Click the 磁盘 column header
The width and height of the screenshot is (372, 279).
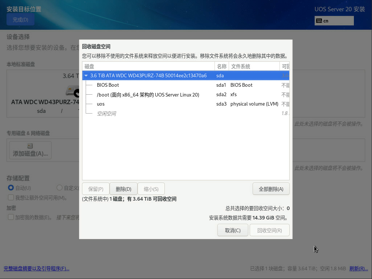click(148, 66)
